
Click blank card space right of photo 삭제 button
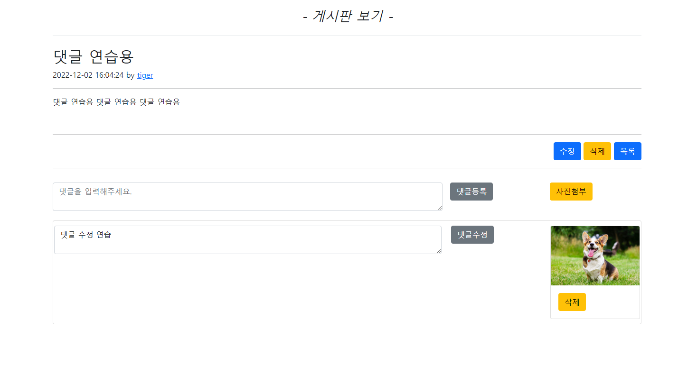click(612, 302)
